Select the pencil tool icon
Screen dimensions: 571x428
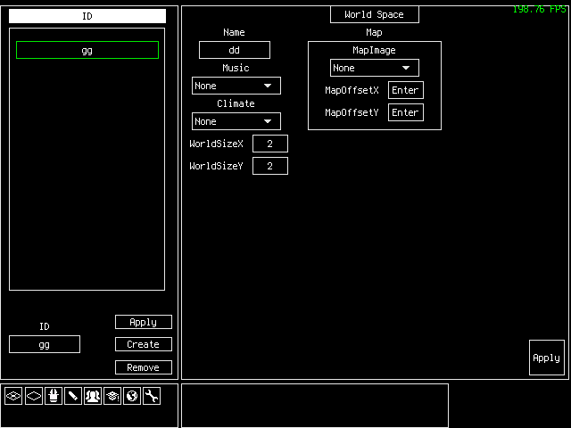click(73, 397)
